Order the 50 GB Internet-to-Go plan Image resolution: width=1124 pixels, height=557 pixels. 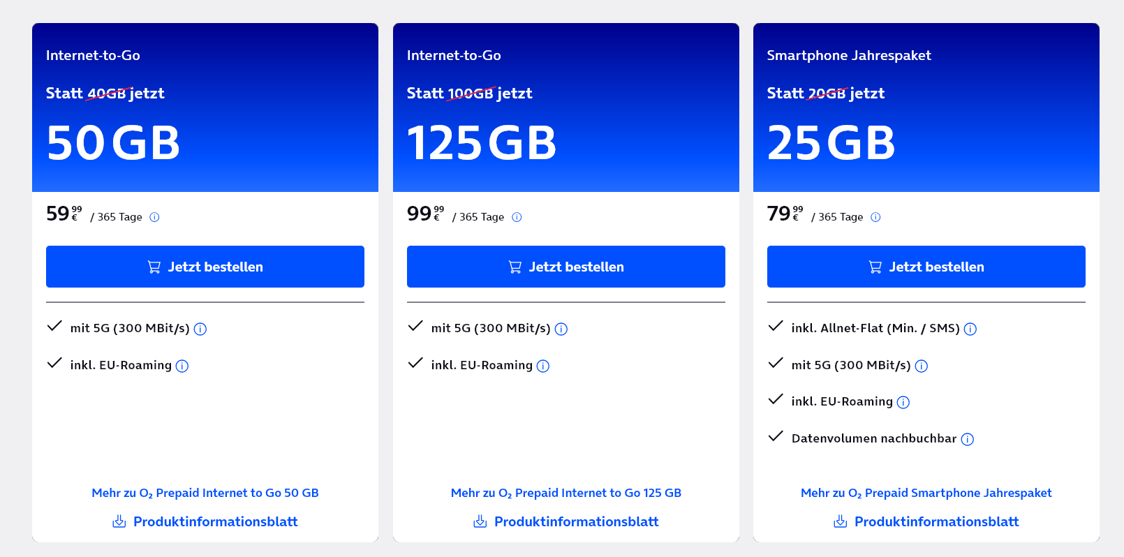tap(205, 267)
